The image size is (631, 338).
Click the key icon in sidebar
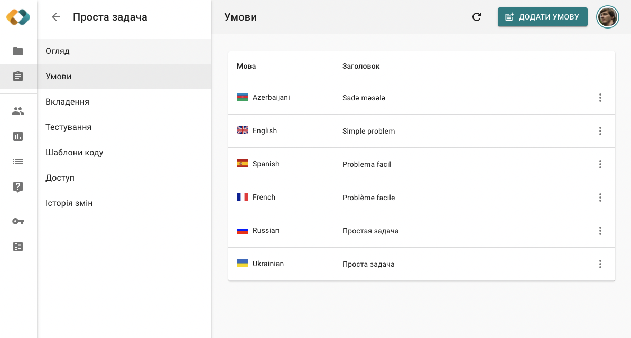(x=18, y=221)
